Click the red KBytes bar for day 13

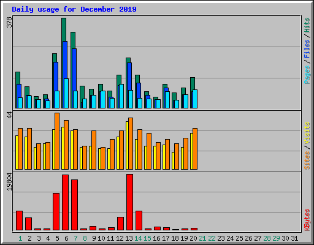[x=129, y=202]
